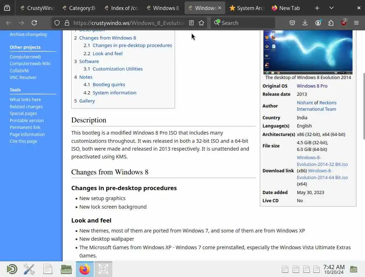The image size is (365, 277).
Task: Open the Permanent link
Action: coord(25,127)
